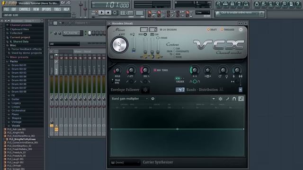Click the Play button in transport
The width and height of the screenshot is (303, 170).
[101, 13]
